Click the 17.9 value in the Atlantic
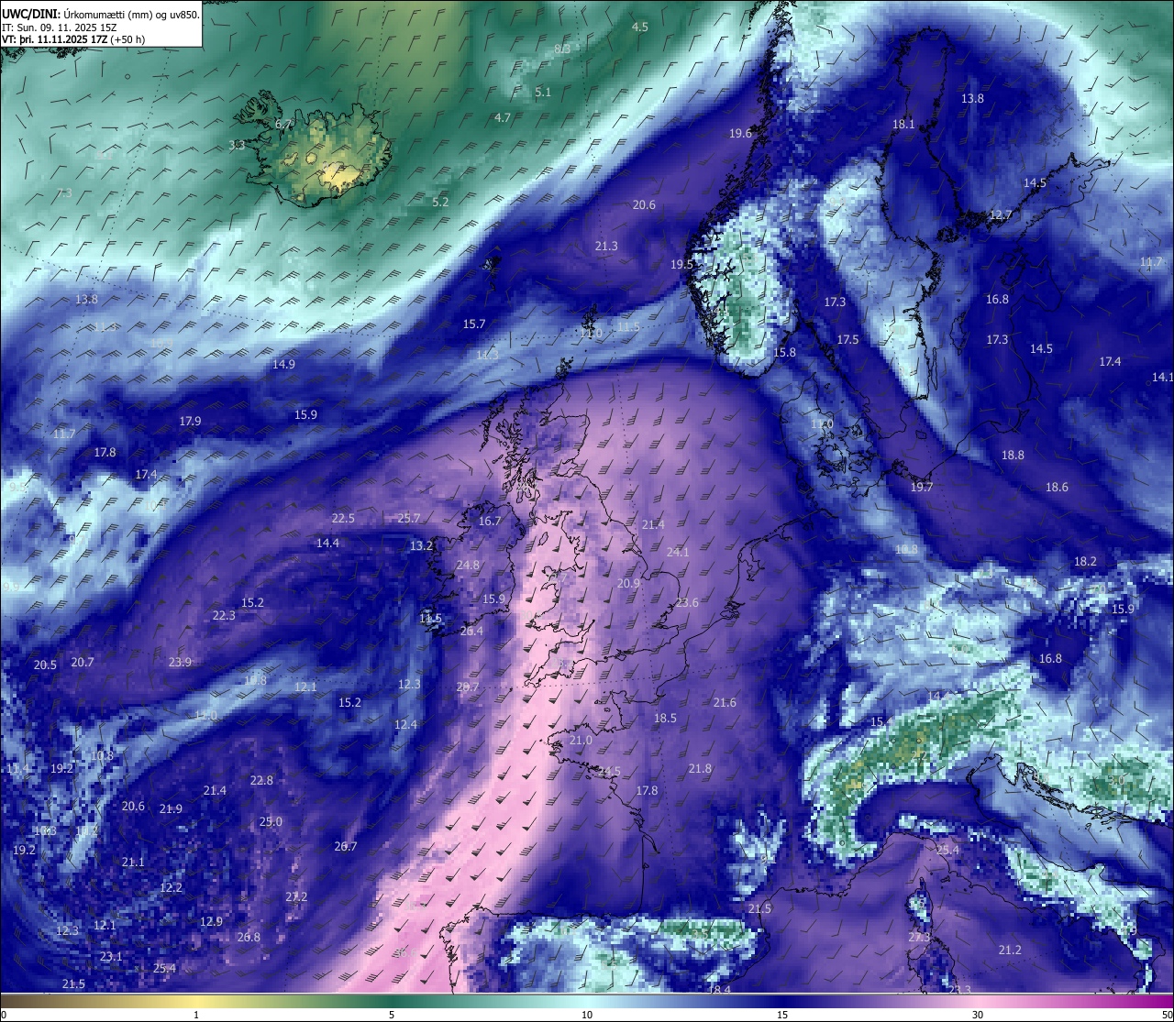Viewport: 1174px width, 1022px height. click(x=190, y=422)
